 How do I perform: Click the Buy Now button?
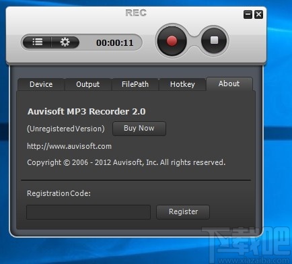click(139, 129)
